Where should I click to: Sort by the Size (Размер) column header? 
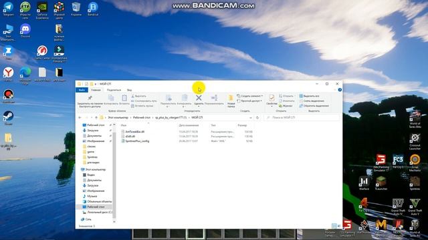point(243,125)
